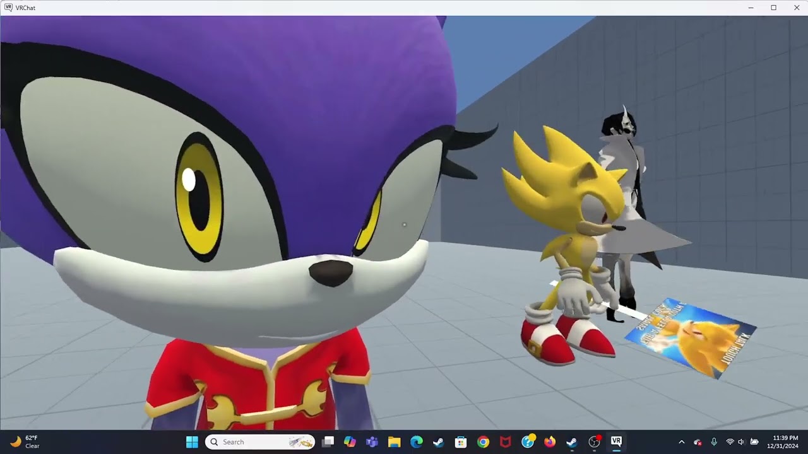The image size is (808, 454).
Task: Click the Super Sonic poster on the floor
Action: (x=691, y=337)
